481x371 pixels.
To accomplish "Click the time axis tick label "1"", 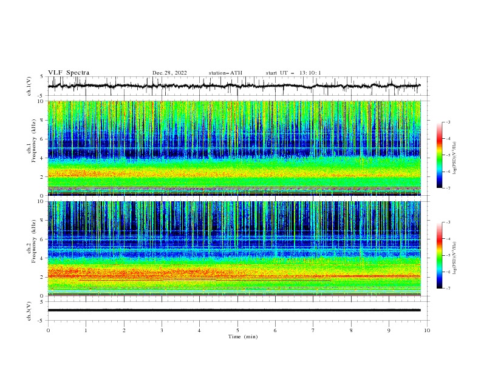I will [x=86, y=330].
